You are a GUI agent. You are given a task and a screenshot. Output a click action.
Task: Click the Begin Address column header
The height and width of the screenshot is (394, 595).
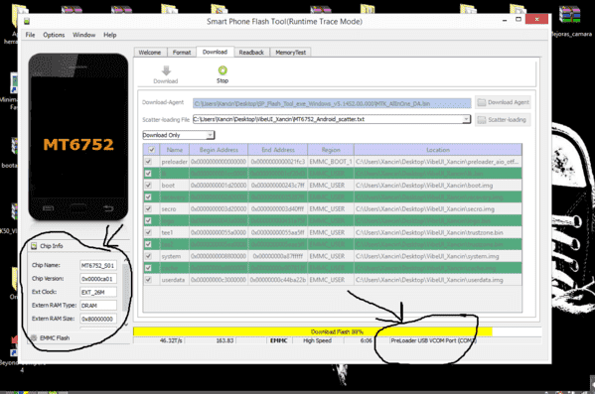point(219,150)
